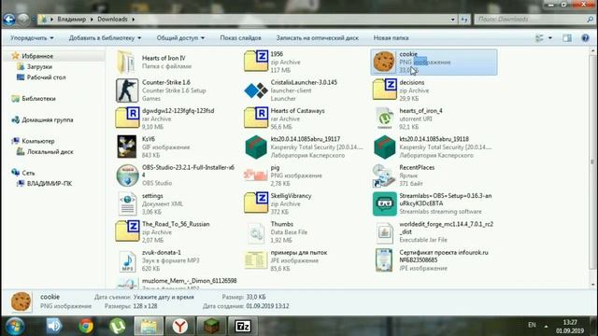Select the hearts_of_iron_4 utorrent icon
The width and height of the screenshot is (598, 336).
385,119
